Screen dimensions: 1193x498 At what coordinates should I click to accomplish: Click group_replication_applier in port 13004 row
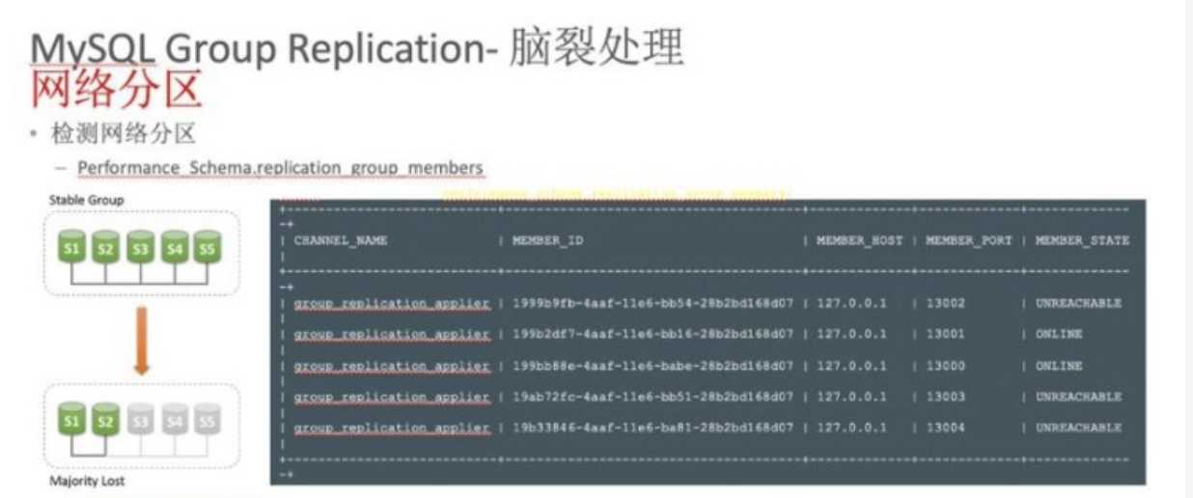click(x=392, y=428)
